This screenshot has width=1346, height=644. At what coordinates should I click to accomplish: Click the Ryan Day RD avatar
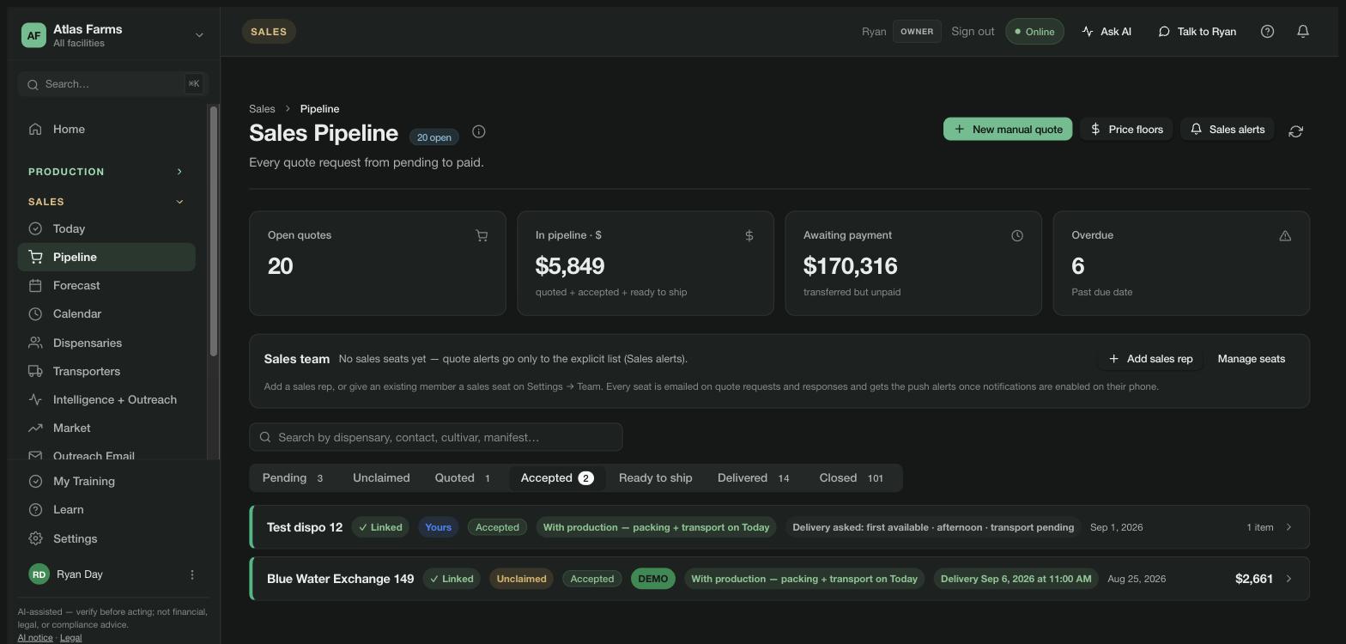(x=39, y=574)
